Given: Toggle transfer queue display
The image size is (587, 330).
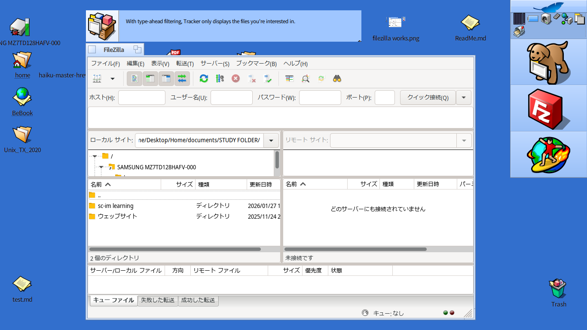Looking at the screenshot, I should (x=182, y=79).
